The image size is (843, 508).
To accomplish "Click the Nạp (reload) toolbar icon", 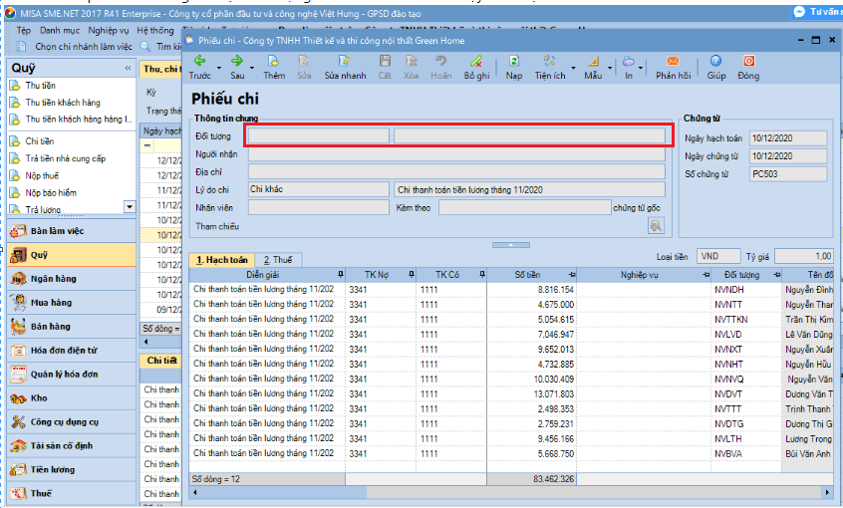I will point(513,63).
